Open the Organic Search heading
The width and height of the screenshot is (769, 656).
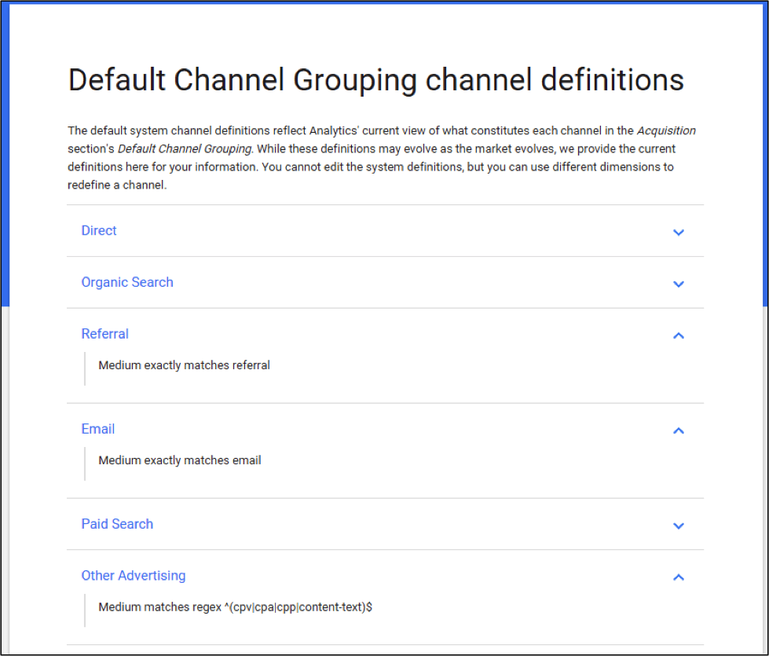click(127, 282)
